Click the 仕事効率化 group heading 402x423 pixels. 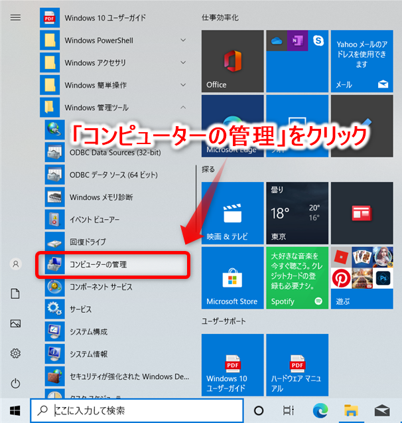(220, 18)
